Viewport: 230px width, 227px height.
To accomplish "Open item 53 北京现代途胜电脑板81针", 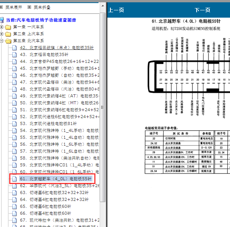I will [48, 123].
